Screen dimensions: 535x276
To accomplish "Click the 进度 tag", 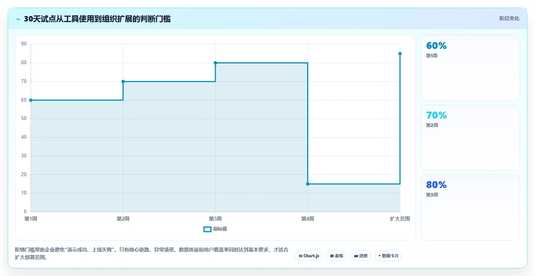I will pos(361,256).
